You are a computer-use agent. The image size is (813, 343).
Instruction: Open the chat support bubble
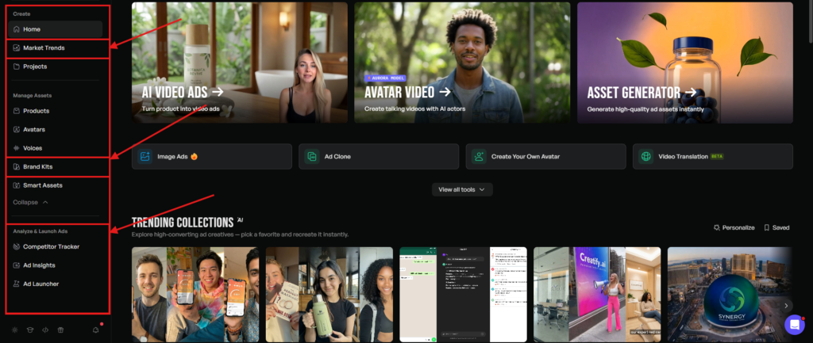[794, 325]
